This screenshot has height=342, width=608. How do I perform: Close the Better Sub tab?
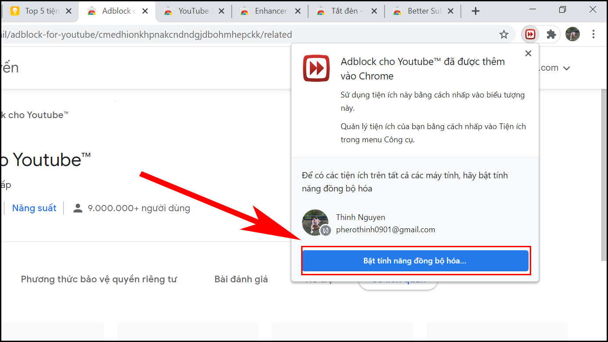pyautogui.click(x=451, y=11)
